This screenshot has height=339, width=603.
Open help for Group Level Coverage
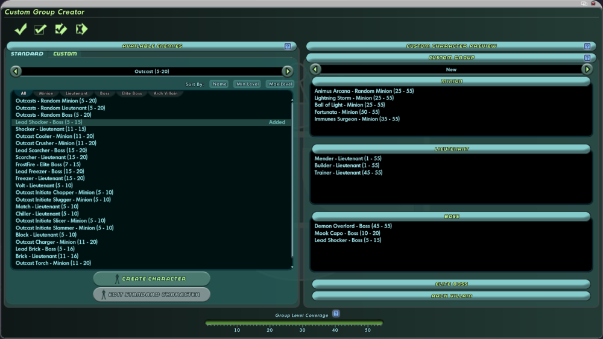coord(336,314)
